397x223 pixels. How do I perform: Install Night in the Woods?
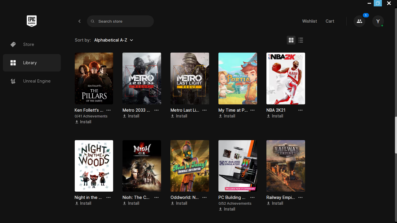(83, 203)
